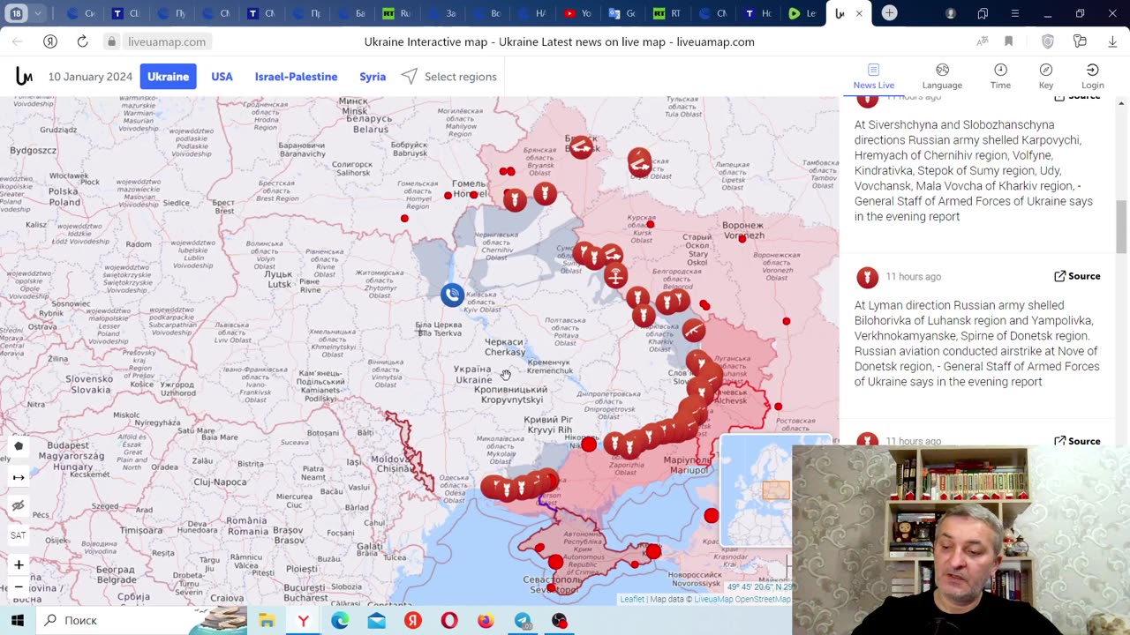Zoom out with the map minus button
The width and height of the screenshot is (1130, 635).
coord(19,586)
